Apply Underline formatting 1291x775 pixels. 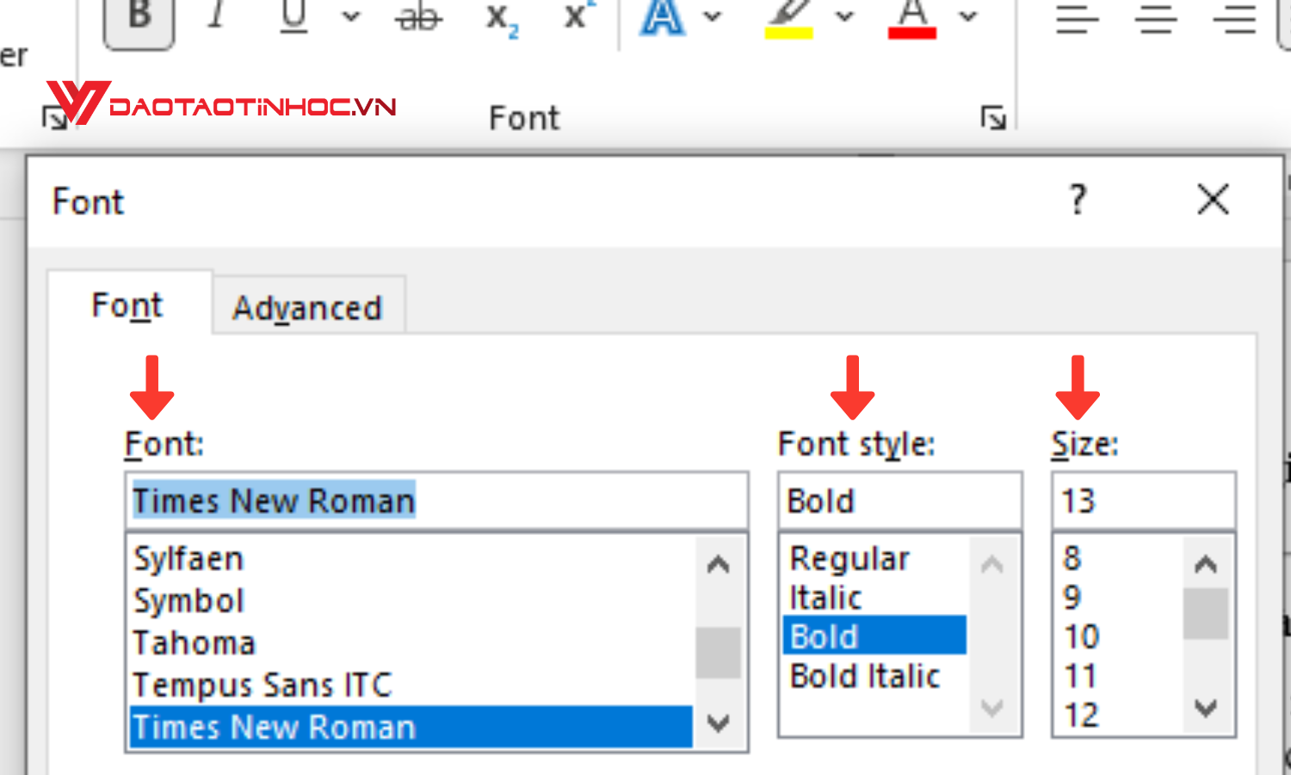[x=294, y=15]
